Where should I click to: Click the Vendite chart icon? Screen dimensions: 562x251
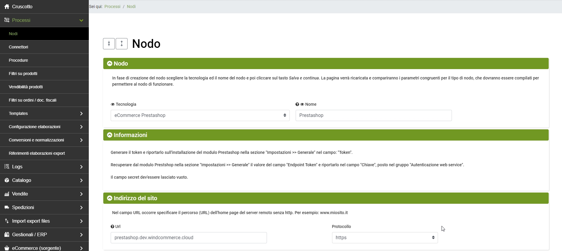(7, 194)
